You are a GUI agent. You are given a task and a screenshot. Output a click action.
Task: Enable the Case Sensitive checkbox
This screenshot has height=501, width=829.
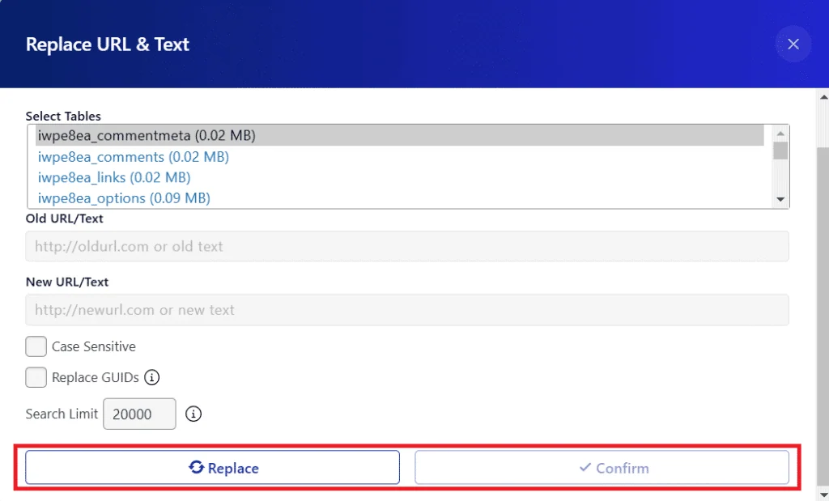pyautogui.click(x=36, y=346)
